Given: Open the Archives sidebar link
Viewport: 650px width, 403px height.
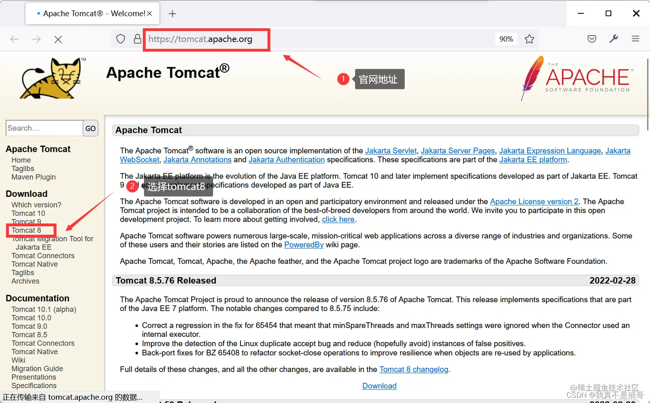Looking at the screenshot, I should (25, 281).
